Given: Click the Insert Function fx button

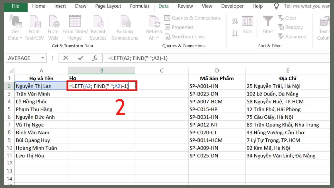Looking at the screenshot, I should (x=95, y=58).
